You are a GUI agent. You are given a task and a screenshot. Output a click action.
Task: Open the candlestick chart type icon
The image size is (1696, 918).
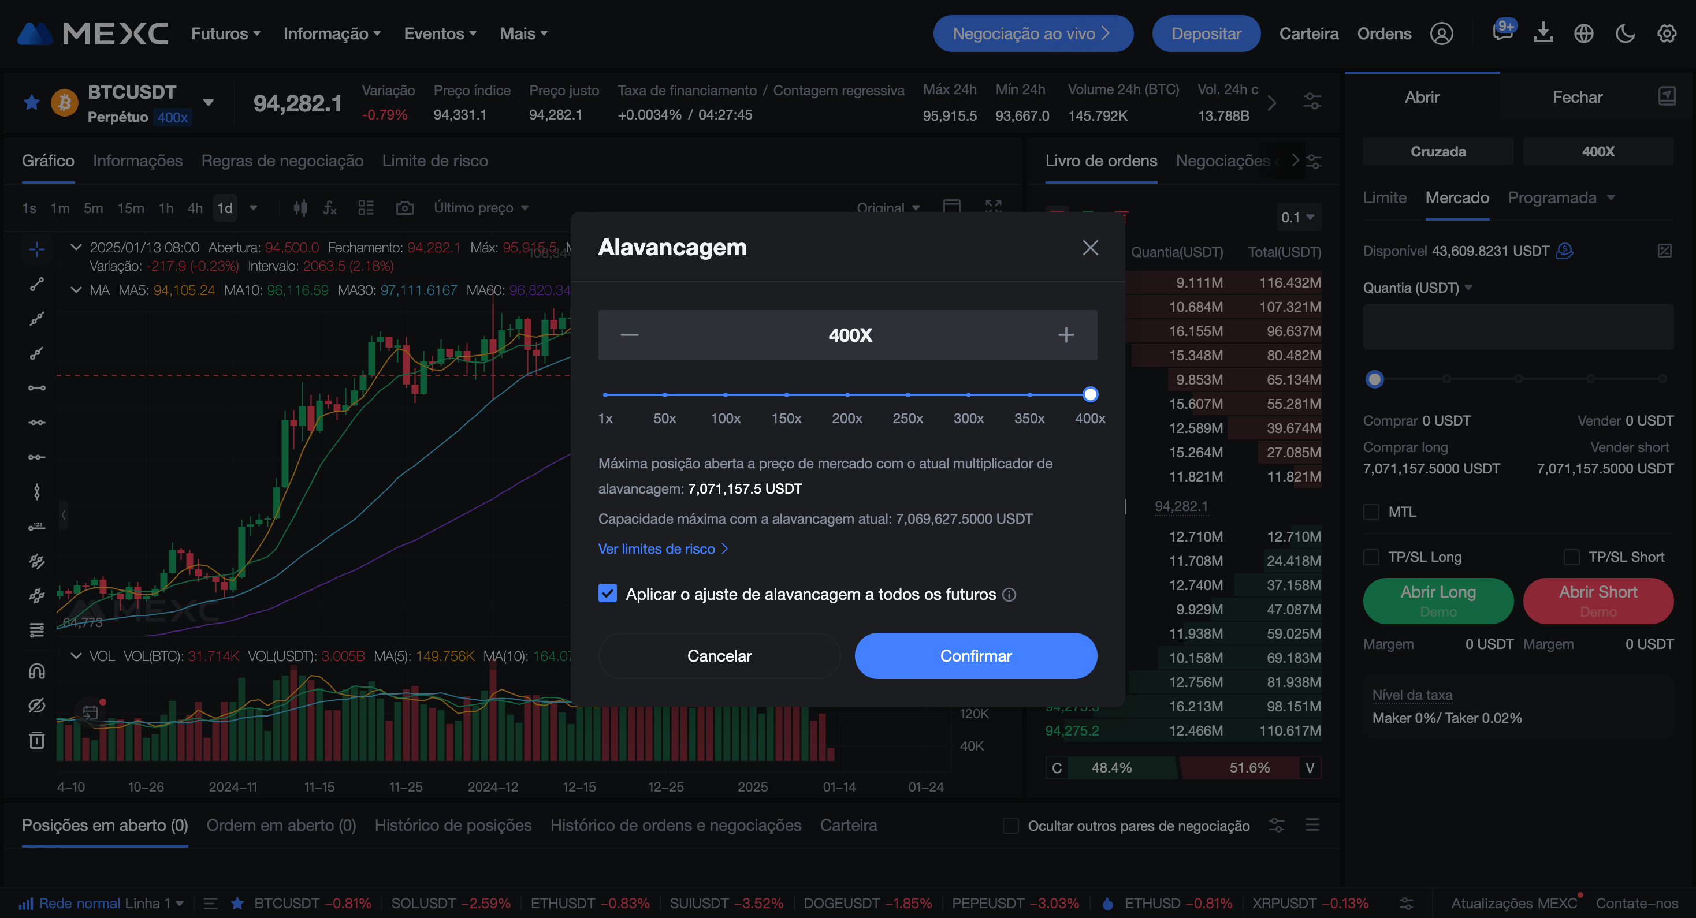300,208
